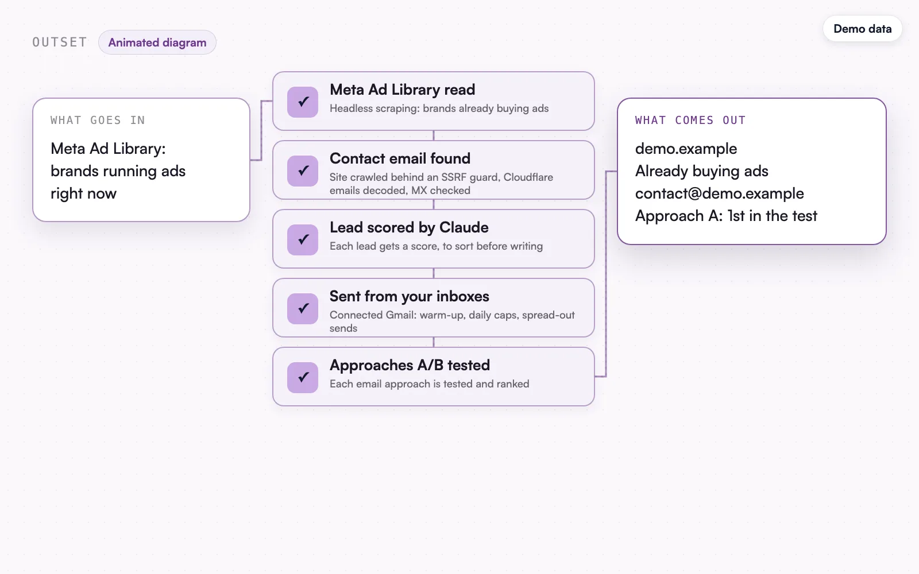Click the Demo data button

pos(862,29)
